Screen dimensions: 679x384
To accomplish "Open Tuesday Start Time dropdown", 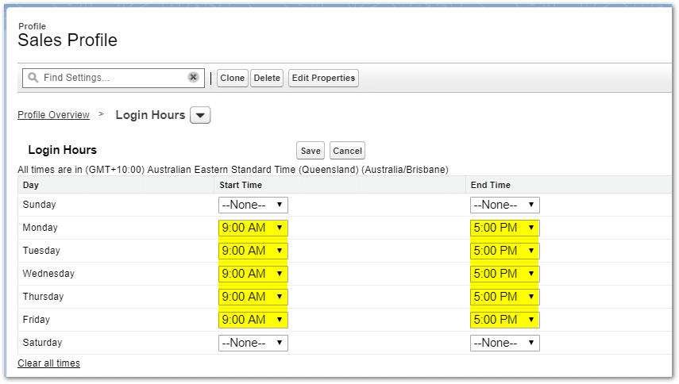I will click(253, 251).
